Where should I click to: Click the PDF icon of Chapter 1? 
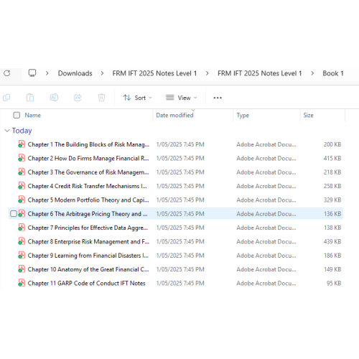tap(22, 144)
